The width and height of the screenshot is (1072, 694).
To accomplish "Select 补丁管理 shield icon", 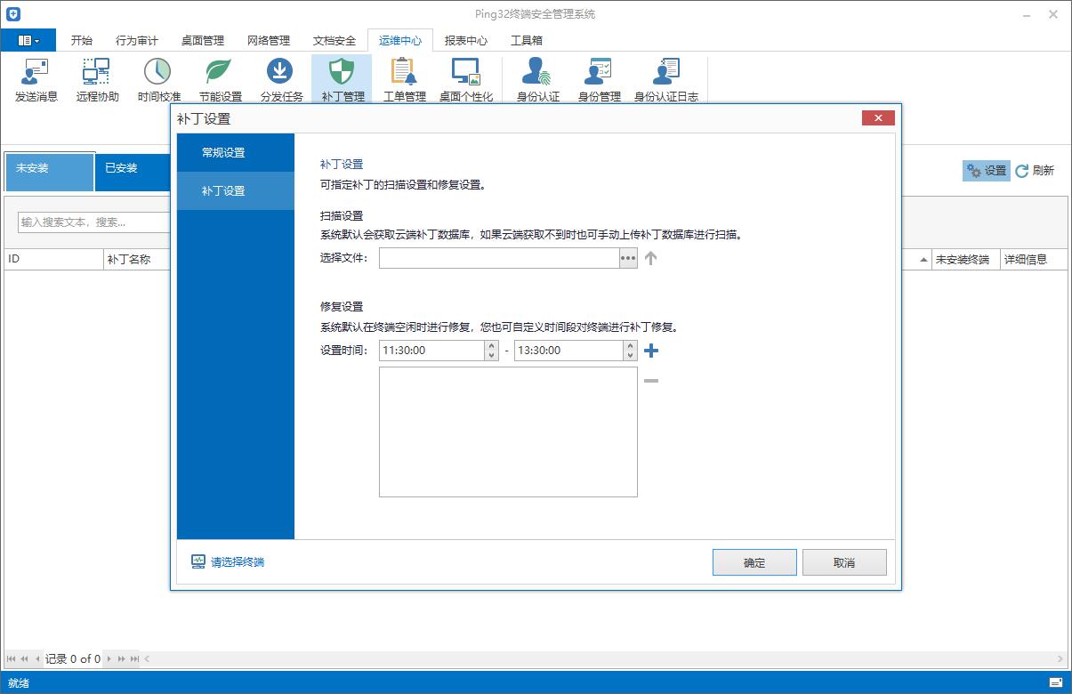I will (x=343, y=79).
